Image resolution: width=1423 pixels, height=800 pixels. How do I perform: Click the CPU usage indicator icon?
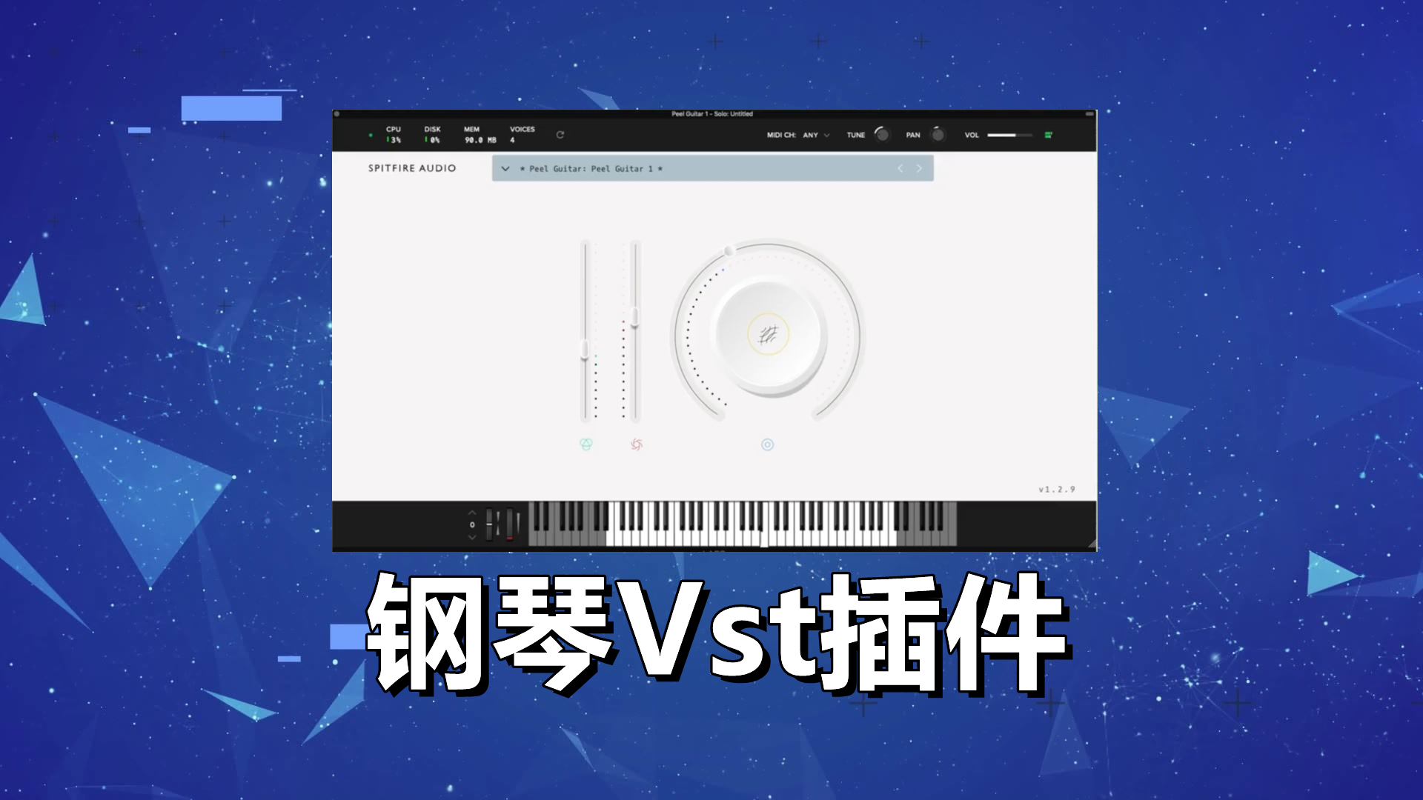point(396,135)
